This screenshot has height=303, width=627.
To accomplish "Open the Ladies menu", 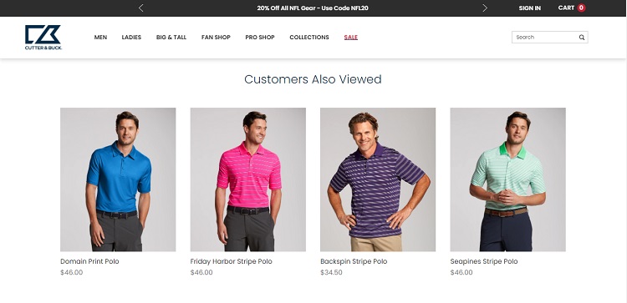I will (131, 37).
